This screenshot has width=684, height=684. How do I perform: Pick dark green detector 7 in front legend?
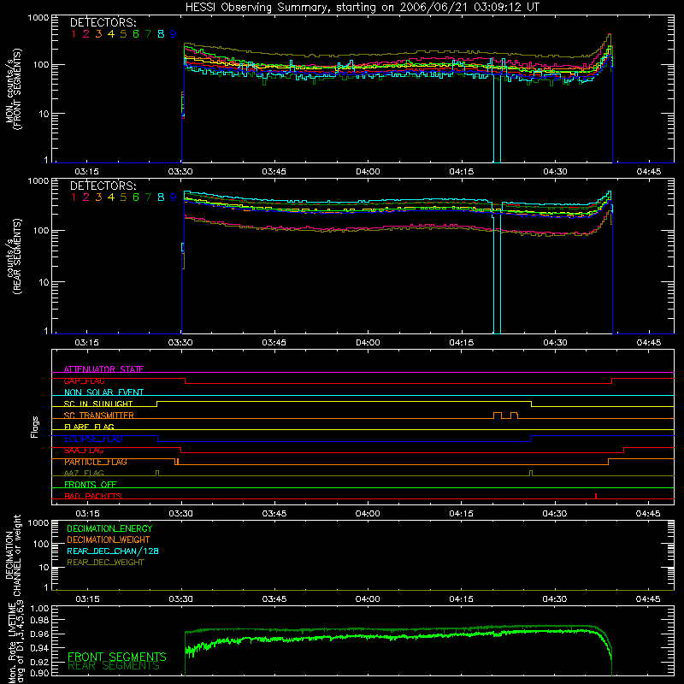tap(148, 34)
